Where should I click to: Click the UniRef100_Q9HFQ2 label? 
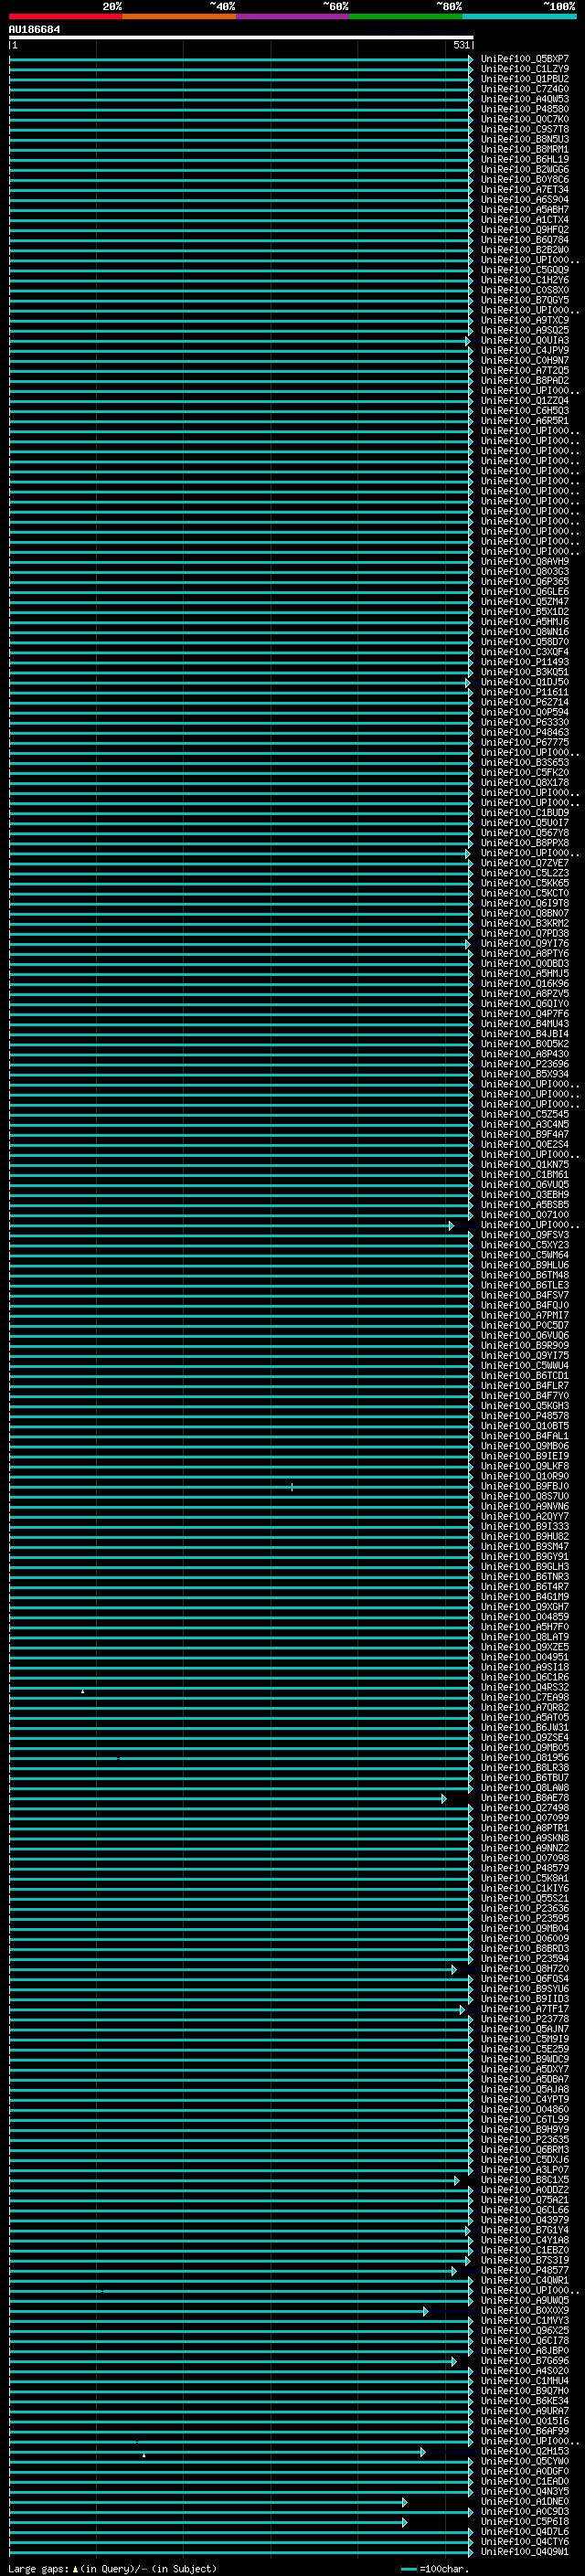pyautogui.click(x=525, y=230)
